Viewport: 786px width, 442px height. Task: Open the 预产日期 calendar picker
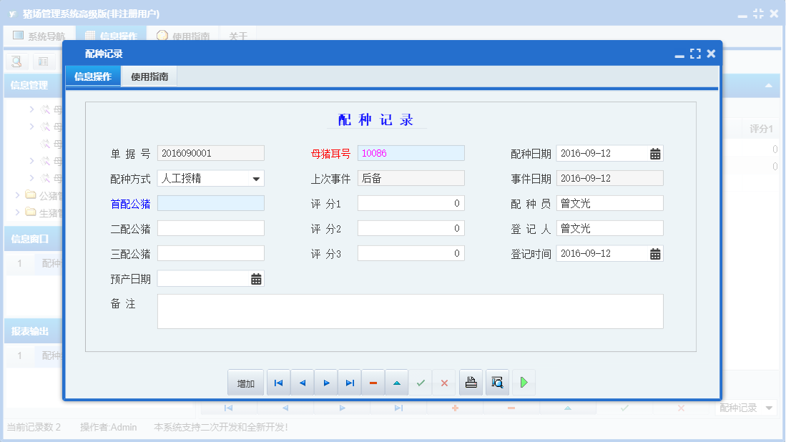[256, 279]
